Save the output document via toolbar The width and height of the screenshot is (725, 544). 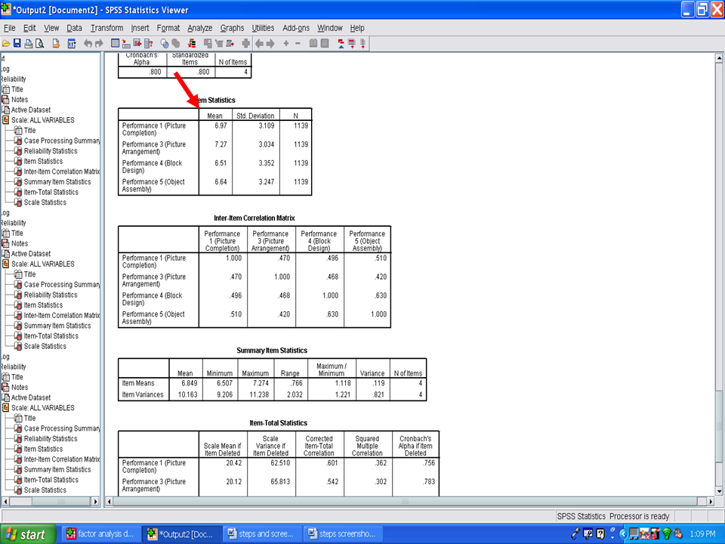17,43
